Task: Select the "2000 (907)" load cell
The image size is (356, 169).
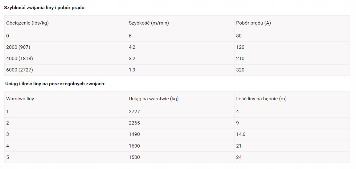Action: [x=18, y=47]
